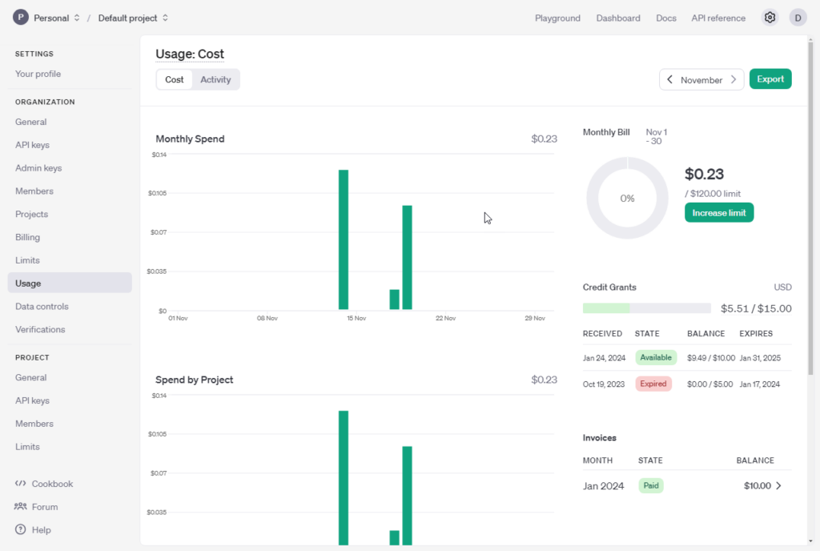Click the Jan 24, 2024 received date

(x=604, y=358)
